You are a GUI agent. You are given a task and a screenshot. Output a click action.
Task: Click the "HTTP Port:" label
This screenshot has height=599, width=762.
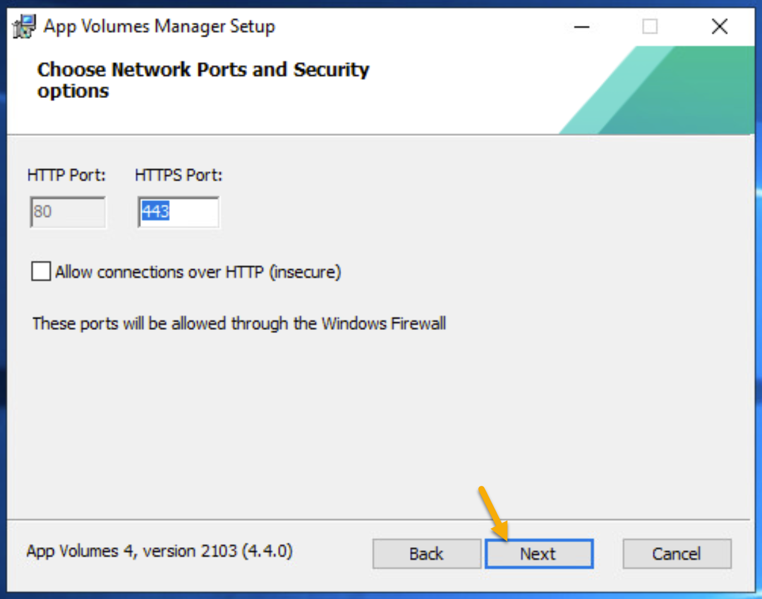pyautogui.click(x=66, y=175)
